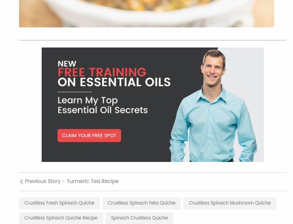Open the Previous Story Turmeric Tea Recipe link
293x224 pixels.
pyautogui.click(x=69, y=181)
